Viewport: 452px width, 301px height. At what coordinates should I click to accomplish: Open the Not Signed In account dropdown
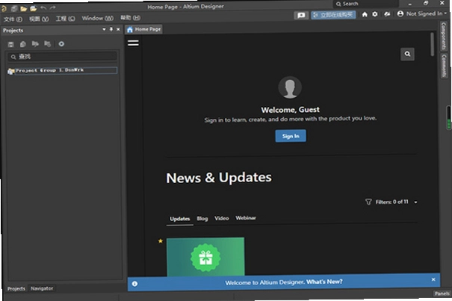pos(421,13)
